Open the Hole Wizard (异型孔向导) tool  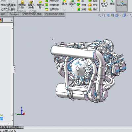tap(31, 4)
